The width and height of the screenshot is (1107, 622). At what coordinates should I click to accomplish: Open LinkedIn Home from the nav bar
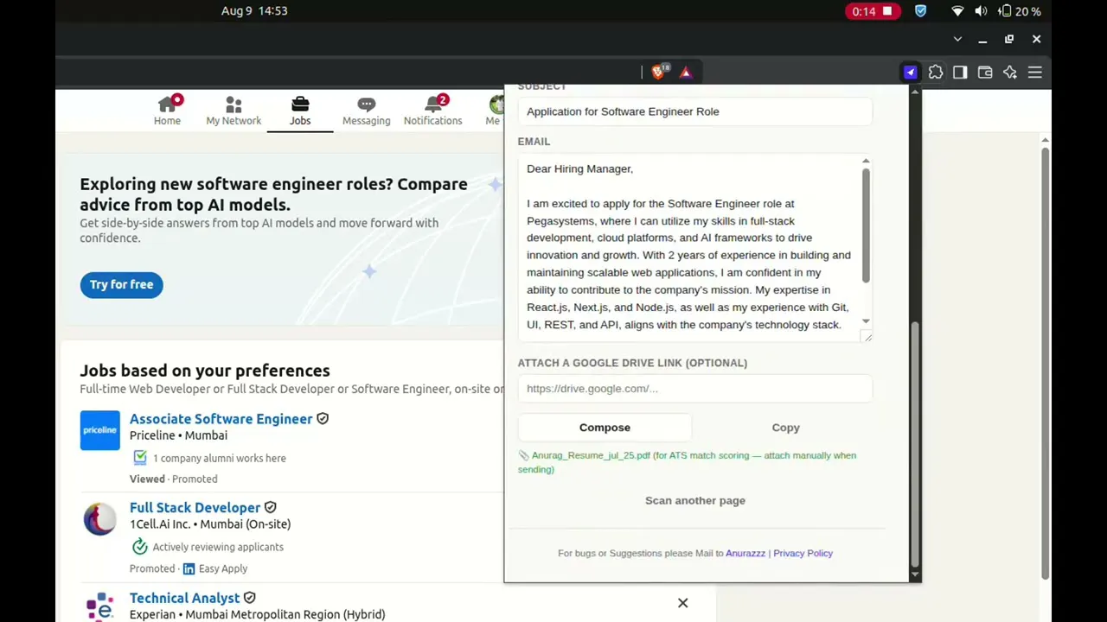pyautogui.click(x=167, y=111)
